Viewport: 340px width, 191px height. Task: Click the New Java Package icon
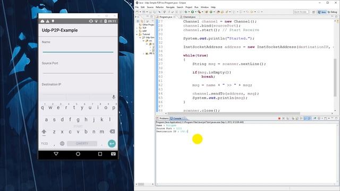coord(207,12)
